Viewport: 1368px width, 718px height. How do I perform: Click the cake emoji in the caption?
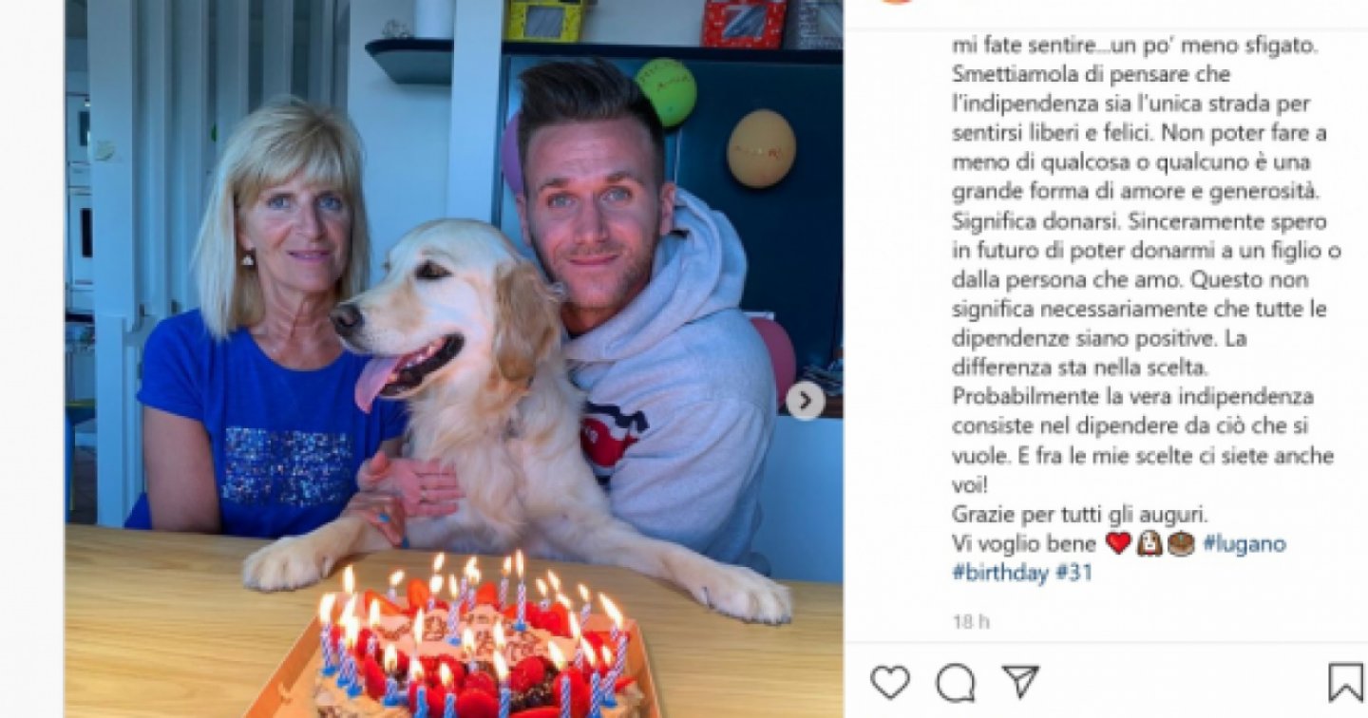click(x=1181, y=543)
